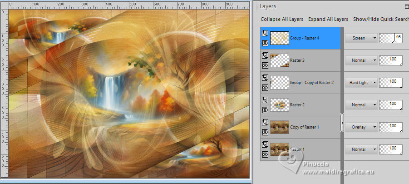Adjust opacity slider of Raster 1 layer

[x=390, y=149]
